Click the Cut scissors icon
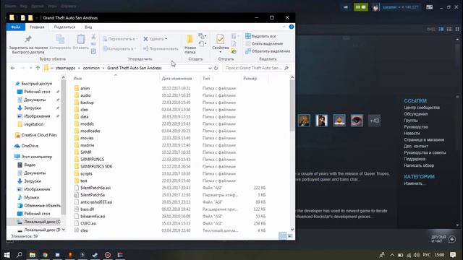Image resolution: width=463 pixels, height=260 pixels. click(93, 37)
